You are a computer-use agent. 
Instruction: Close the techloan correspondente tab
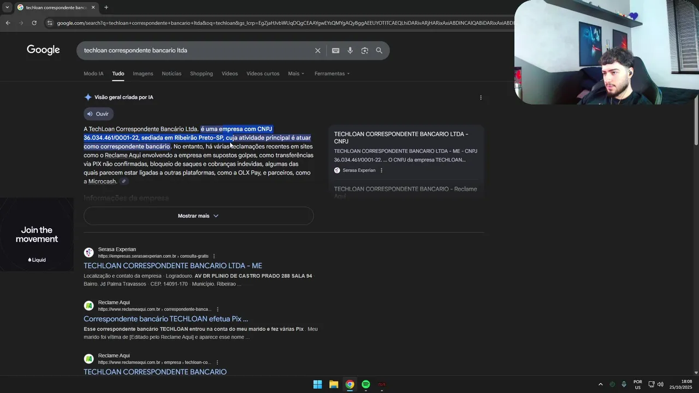[x=93, y=8]
